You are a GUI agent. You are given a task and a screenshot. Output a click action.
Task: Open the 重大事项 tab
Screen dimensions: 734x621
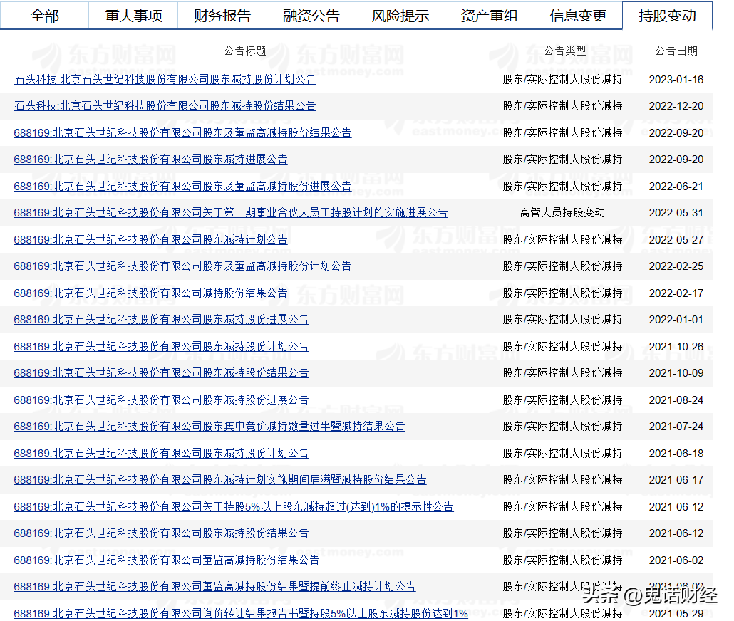click(133, 16)
